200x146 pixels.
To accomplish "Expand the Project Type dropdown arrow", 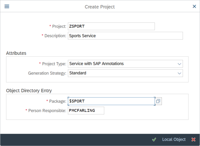I will coord(179,64).
